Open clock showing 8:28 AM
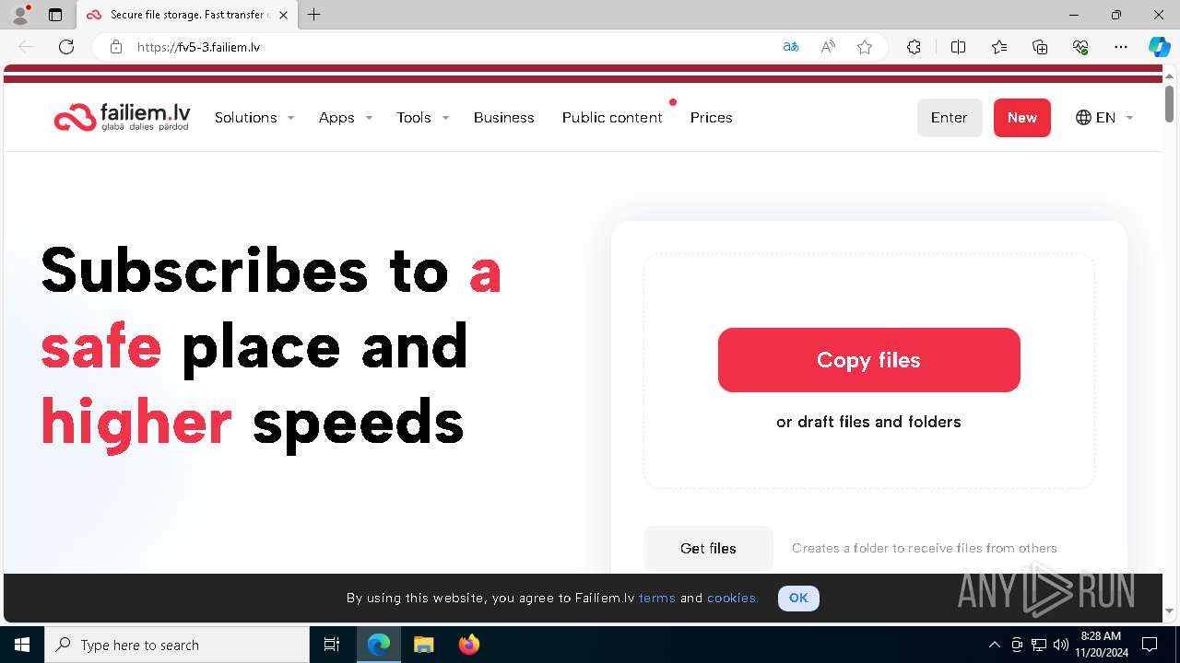Image resolution: width=1180 pixels, height=663 pixels. (1101, 645)
